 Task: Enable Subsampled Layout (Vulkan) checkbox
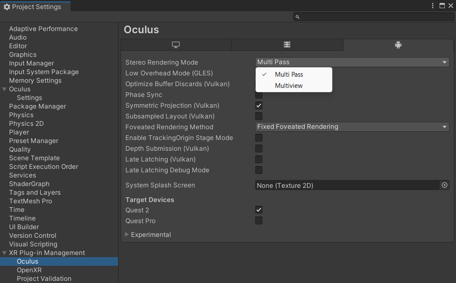coord(259,116)
